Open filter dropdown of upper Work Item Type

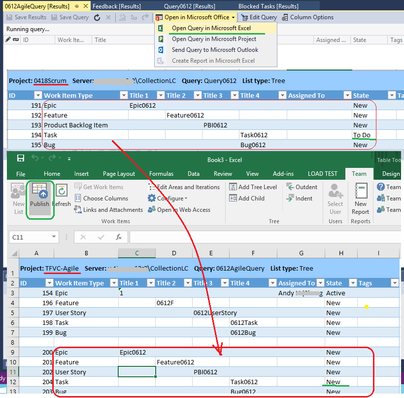(x=124, y=96)
